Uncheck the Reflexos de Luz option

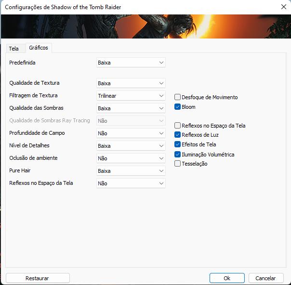178,135
